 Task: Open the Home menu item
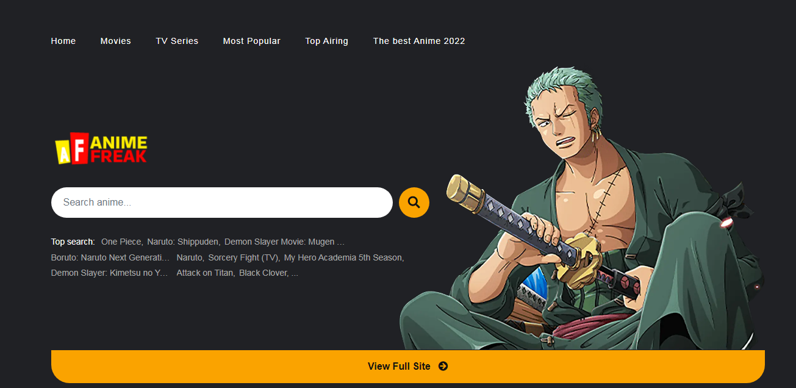pos(63,41)
